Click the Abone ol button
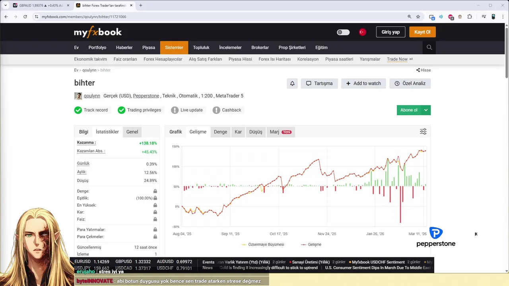Screen dimensions: 509x286 (x=409, y=110)
